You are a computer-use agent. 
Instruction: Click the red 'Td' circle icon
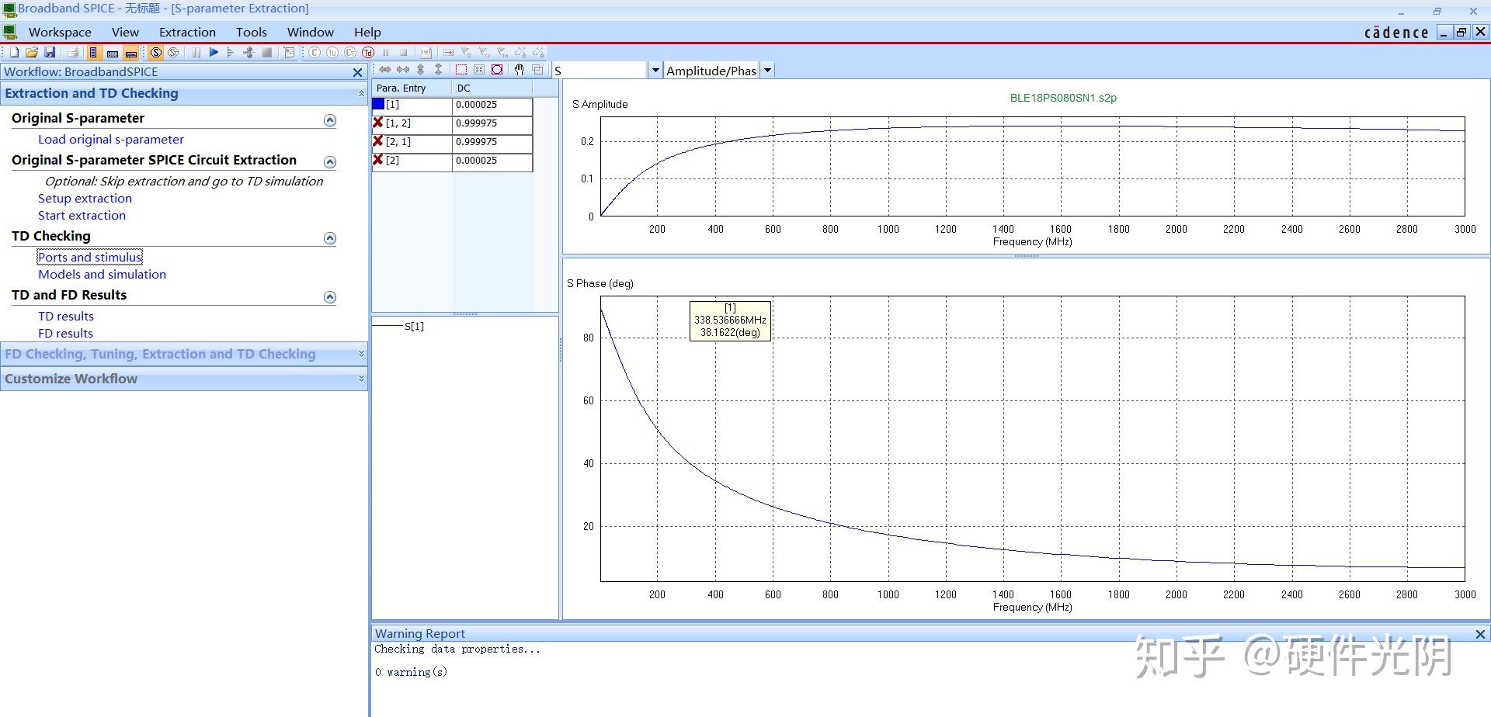pos(367,52)
